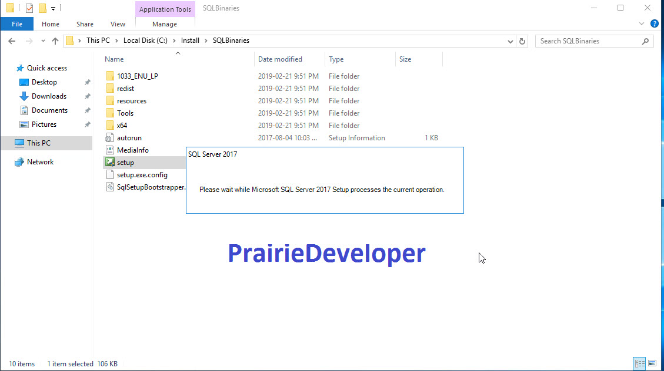This screenshot has height=371, width=664.
Task: Click the autorun file name
Action: click(129, 138)
